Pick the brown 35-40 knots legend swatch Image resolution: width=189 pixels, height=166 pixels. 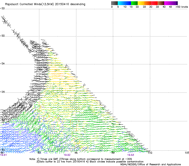[x=161, y=3]
